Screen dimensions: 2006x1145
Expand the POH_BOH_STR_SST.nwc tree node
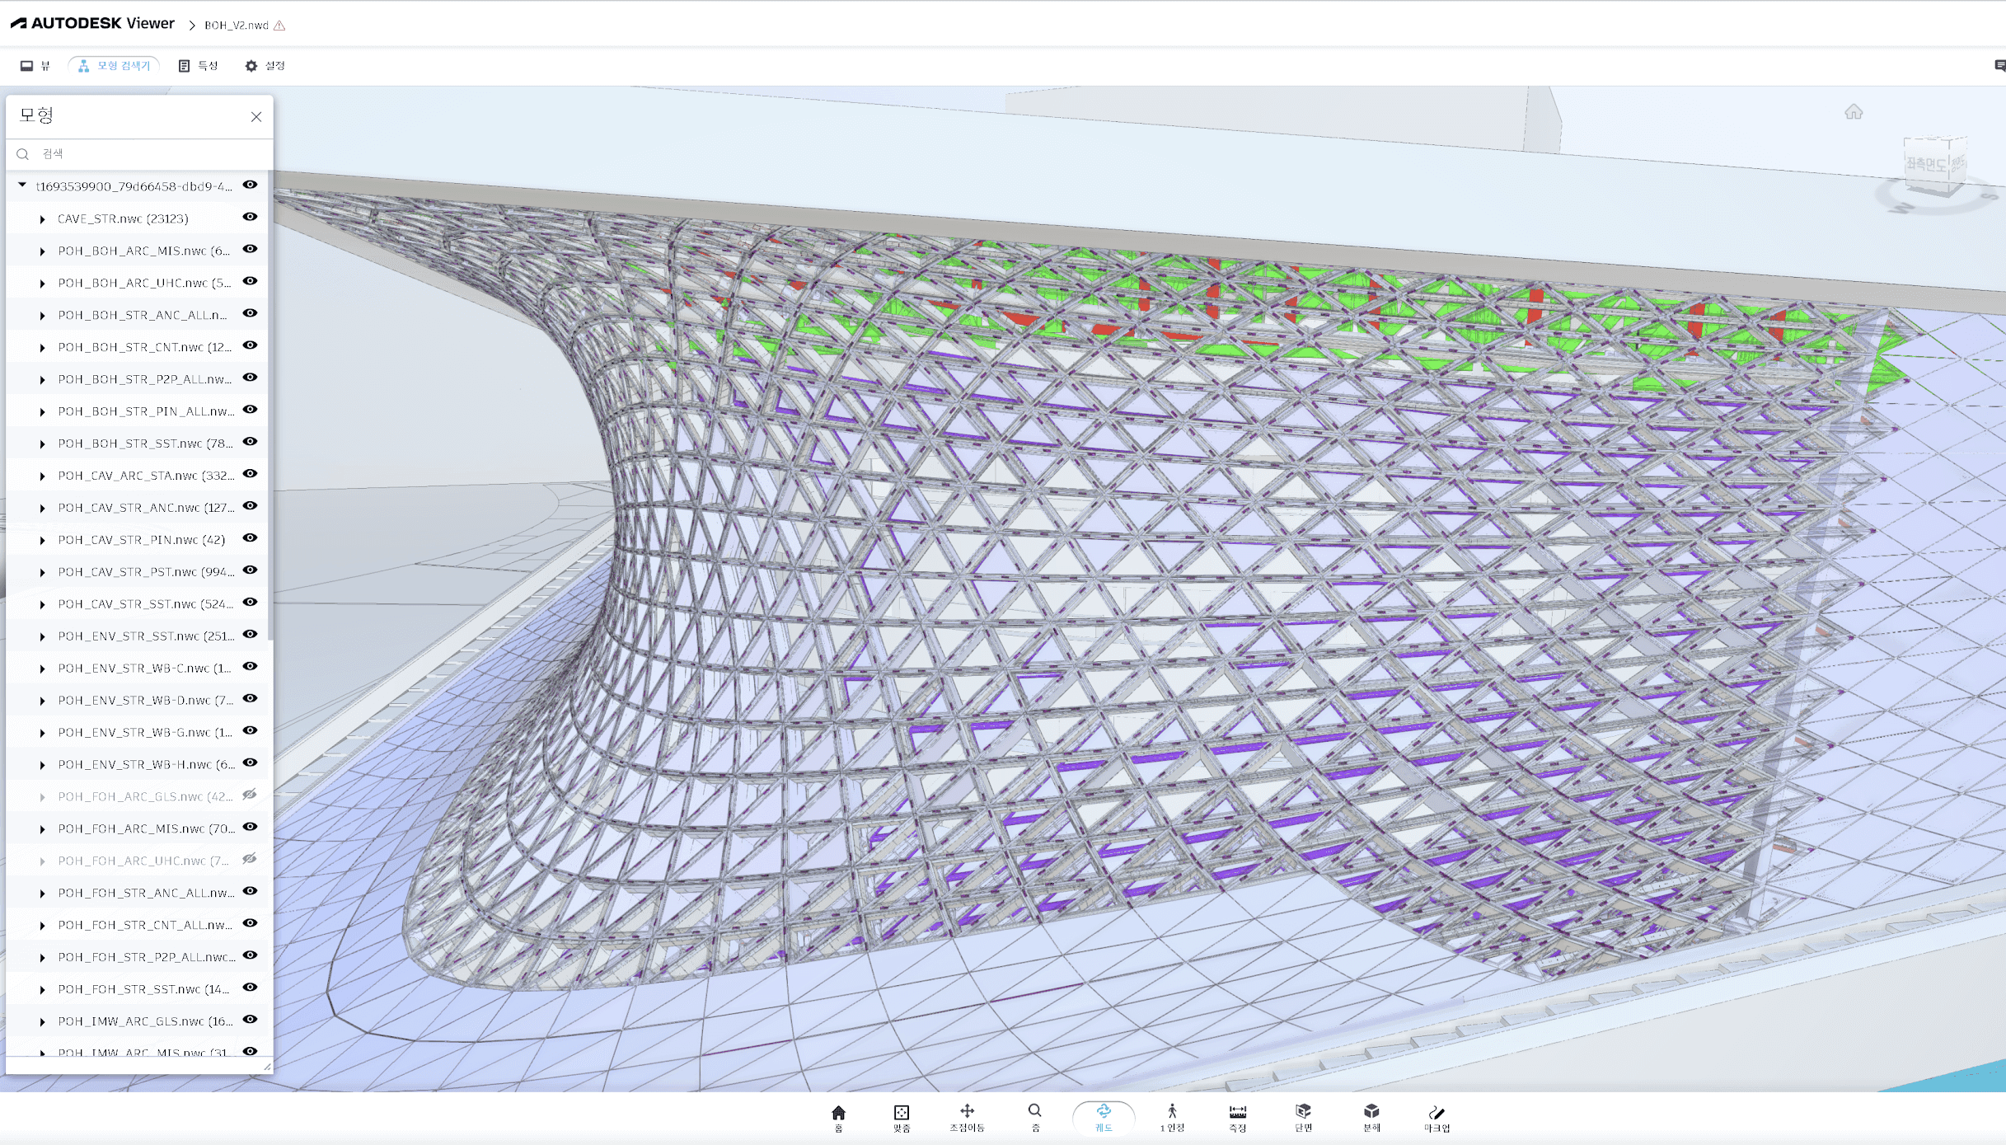click(x=42, y=444)
